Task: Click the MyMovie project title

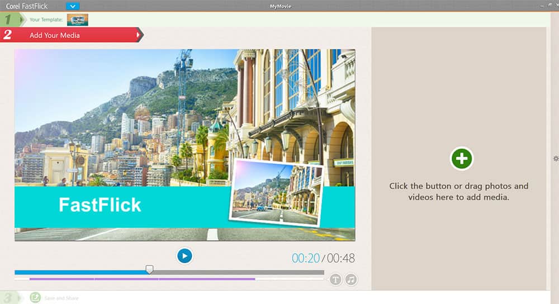Action: point(280,6)
